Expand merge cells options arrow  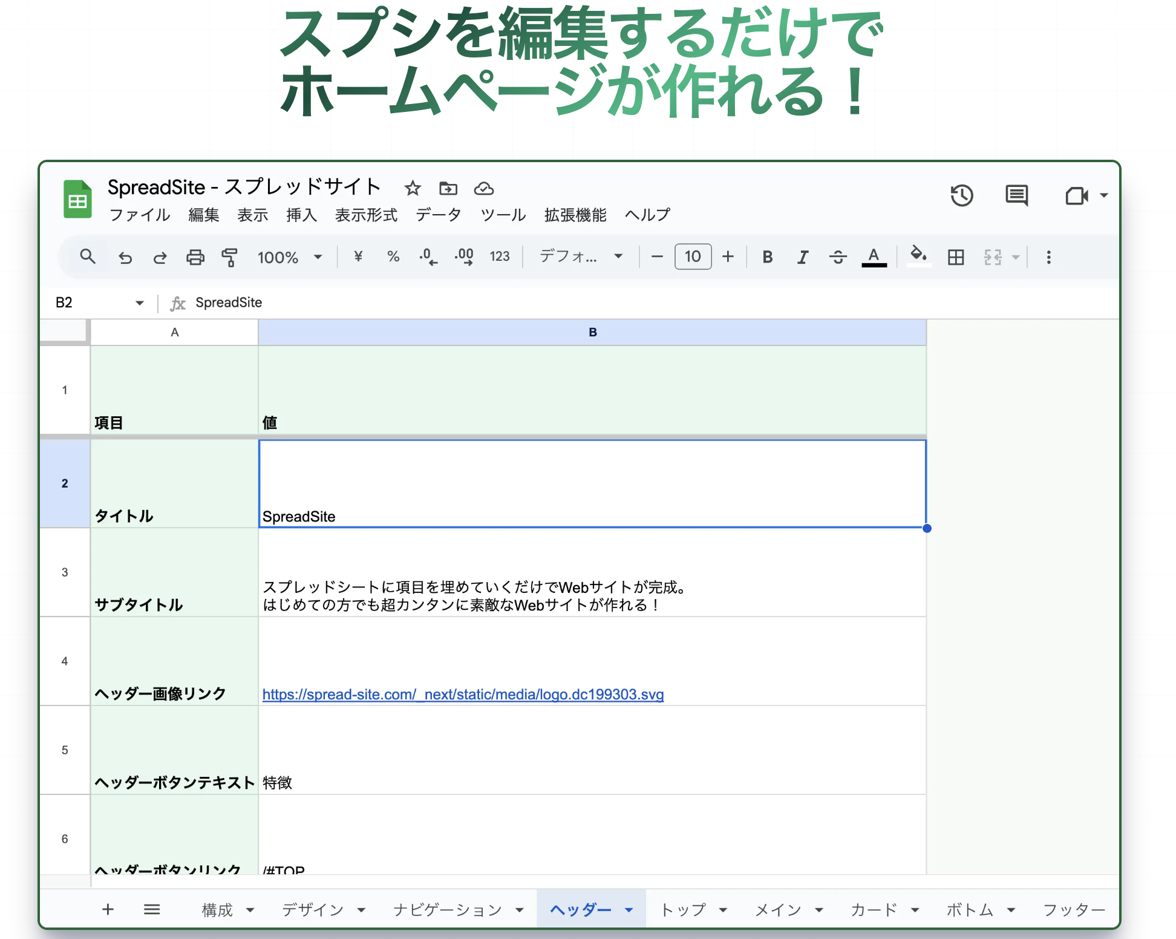pyautogui.click(x=1016, y=257)
